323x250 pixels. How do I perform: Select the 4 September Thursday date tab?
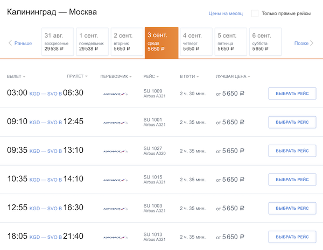pos(196,41)
